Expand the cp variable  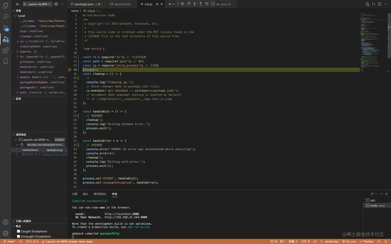point(18,41)
